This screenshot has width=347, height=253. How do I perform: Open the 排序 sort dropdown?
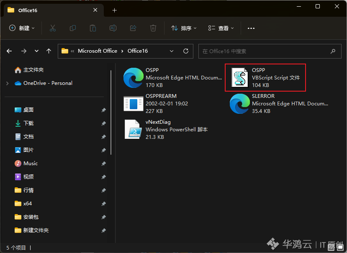point(184,28)
